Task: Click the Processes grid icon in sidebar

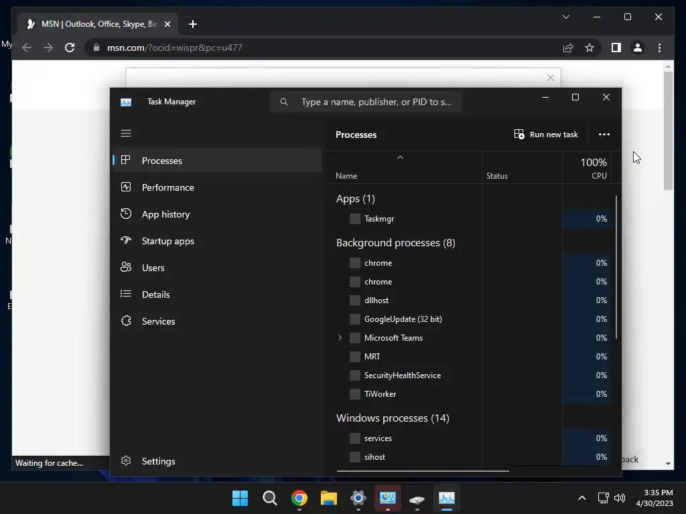Action: [x=125, y=160]
